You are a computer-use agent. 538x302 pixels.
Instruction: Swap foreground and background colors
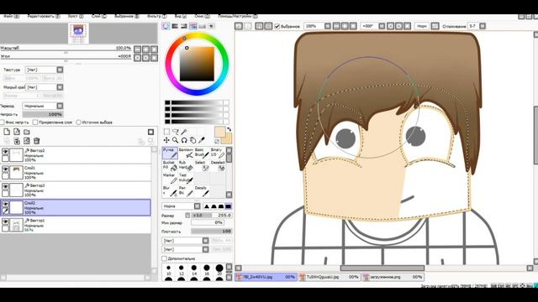click(x=229, y=129)
